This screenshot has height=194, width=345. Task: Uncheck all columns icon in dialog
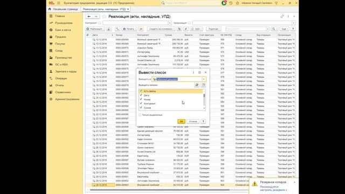click(203, 85)
